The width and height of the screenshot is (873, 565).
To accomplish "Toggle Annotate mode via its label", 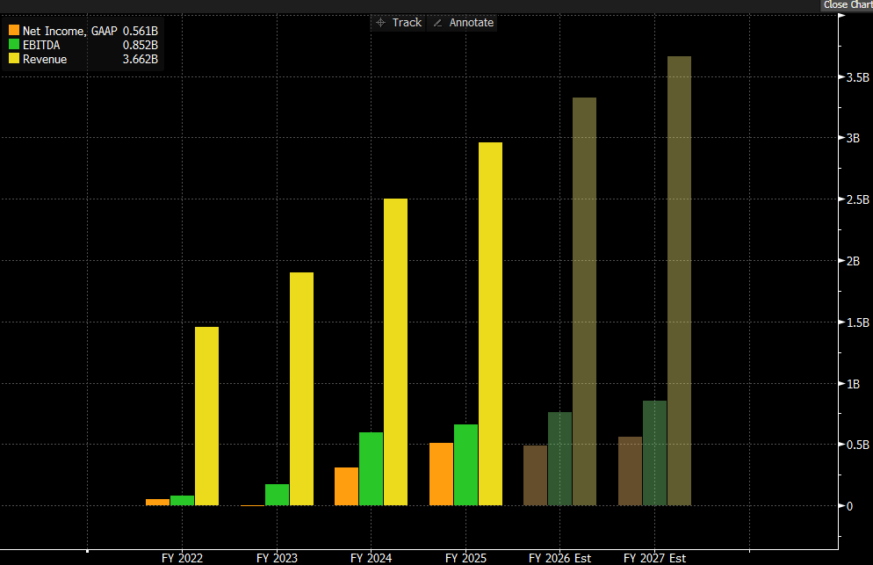I will pos(472,23).
